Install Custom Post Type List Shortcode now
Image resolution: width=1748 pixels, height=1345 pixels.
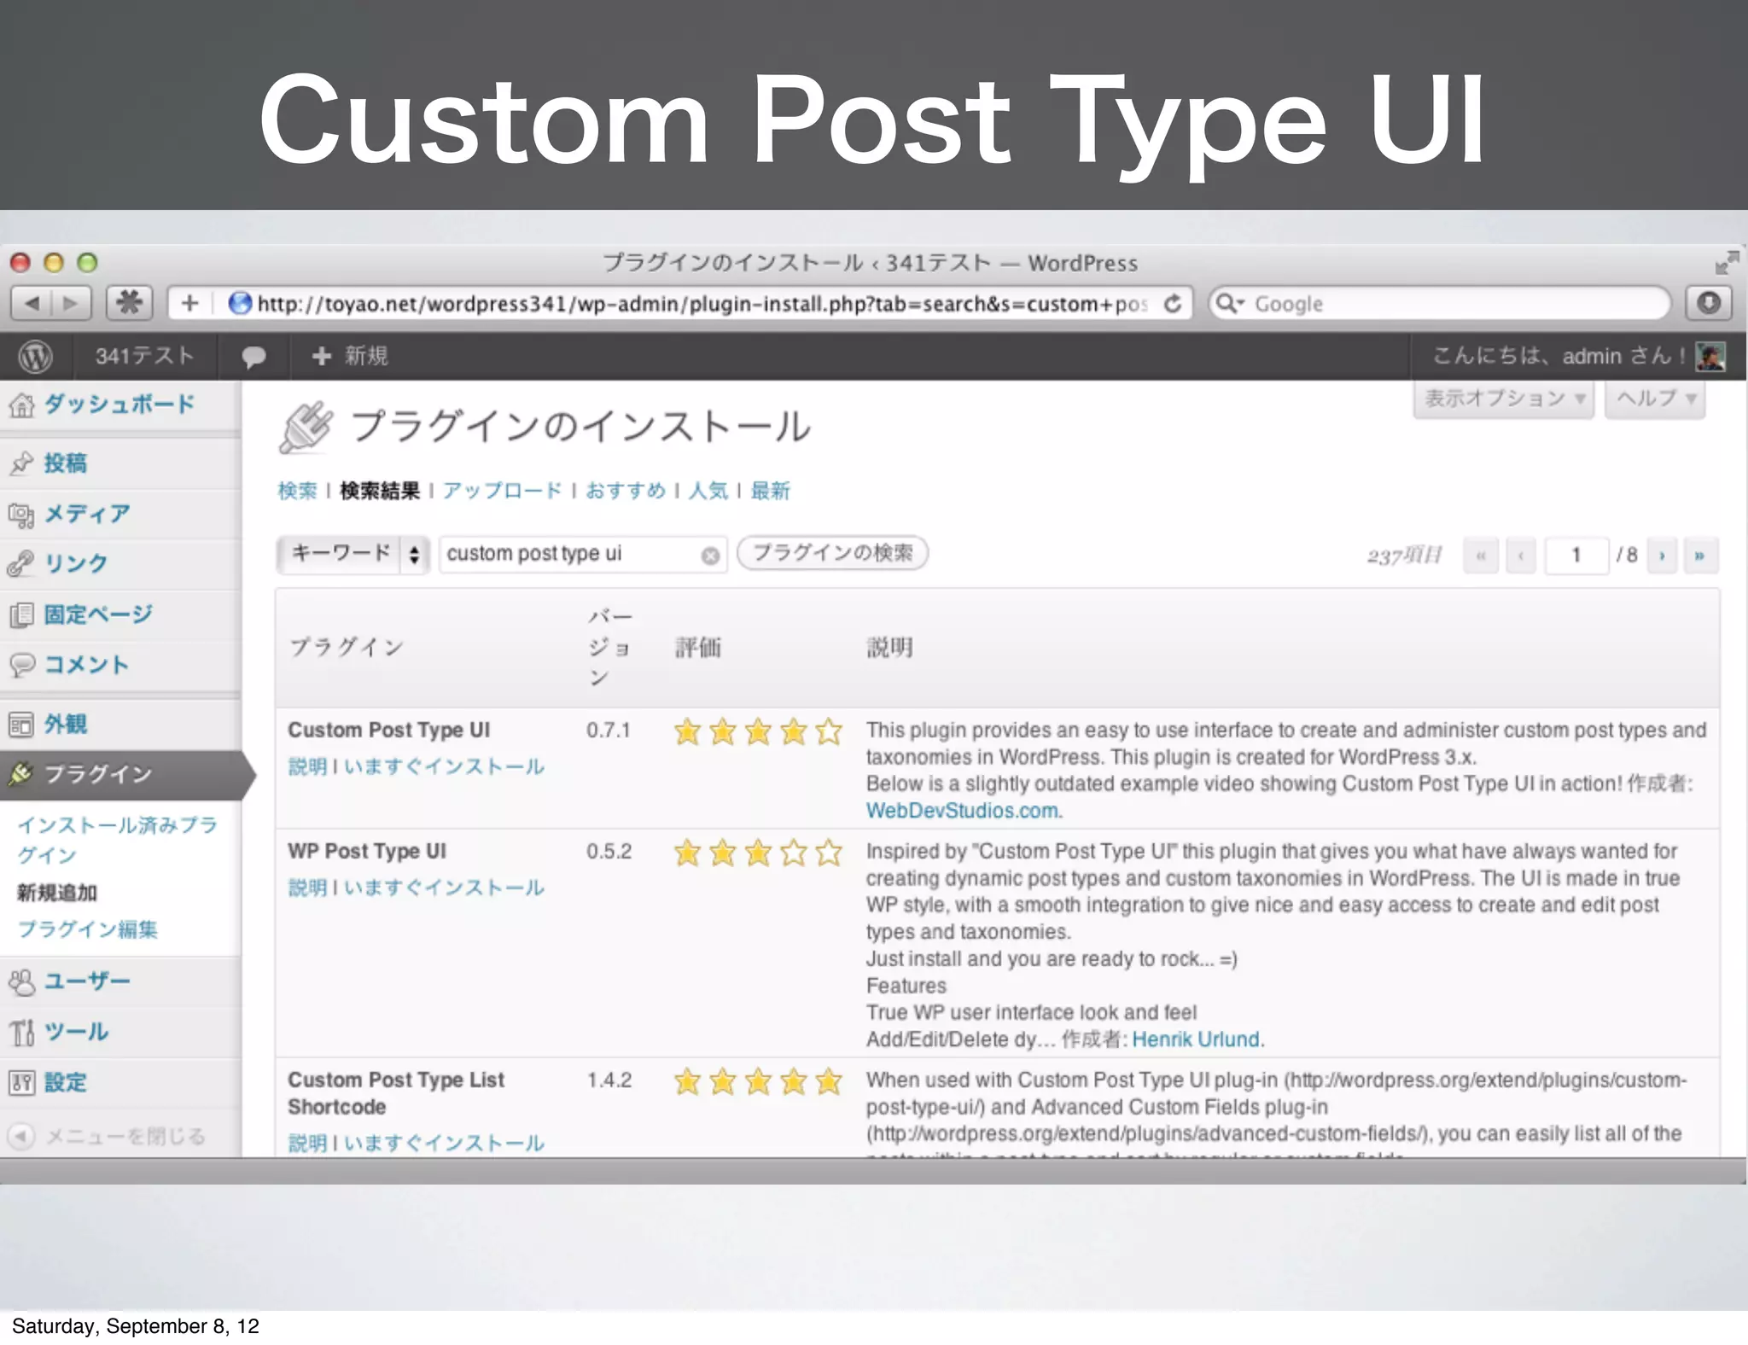click(444, 1143)
